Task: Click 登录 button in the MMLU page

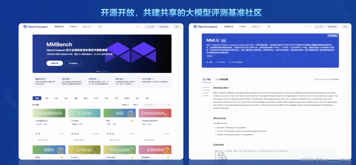Action: [x=345, y=27]
